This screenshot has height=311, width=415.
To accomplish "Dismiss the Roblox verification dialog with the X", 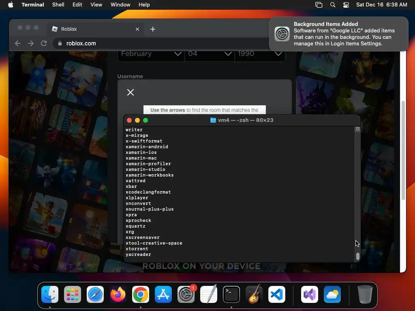I will coord(130,92).
